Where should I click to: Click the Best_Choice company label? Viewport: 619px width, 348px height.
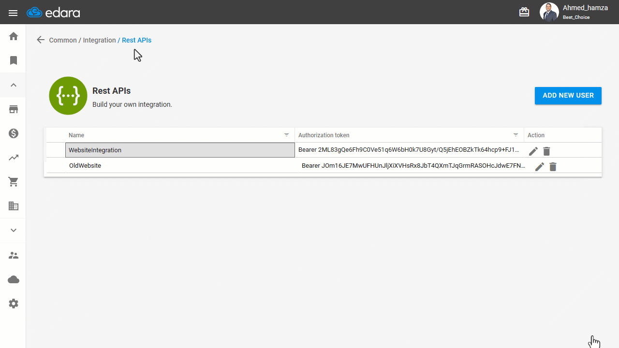pos(576,17)
